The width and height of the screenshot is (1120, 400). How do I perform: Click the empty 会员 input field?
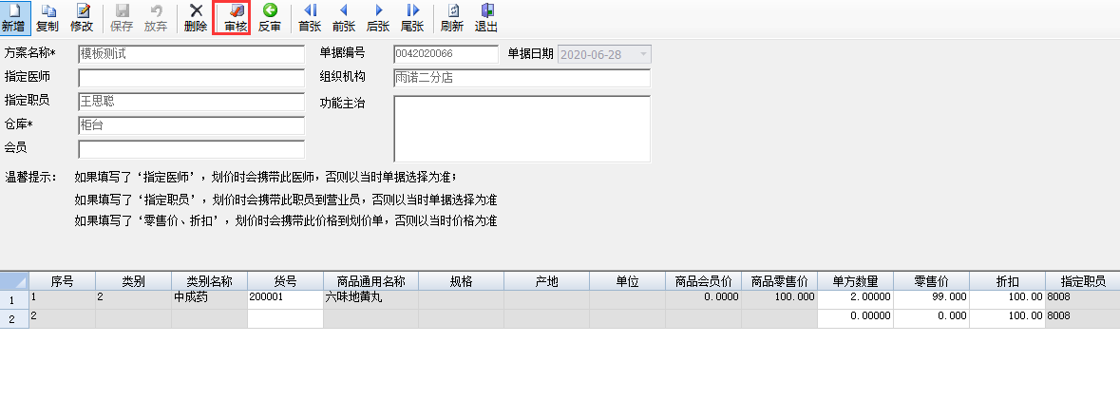[192, 149]
